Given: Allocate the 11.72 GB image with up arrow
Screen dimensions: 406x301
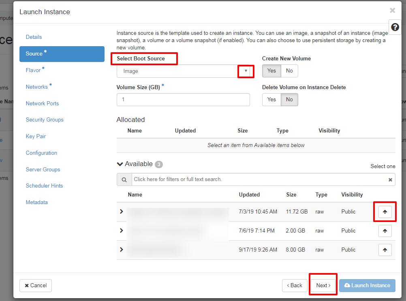Looking at the screenshot, I should pos(385,212).
